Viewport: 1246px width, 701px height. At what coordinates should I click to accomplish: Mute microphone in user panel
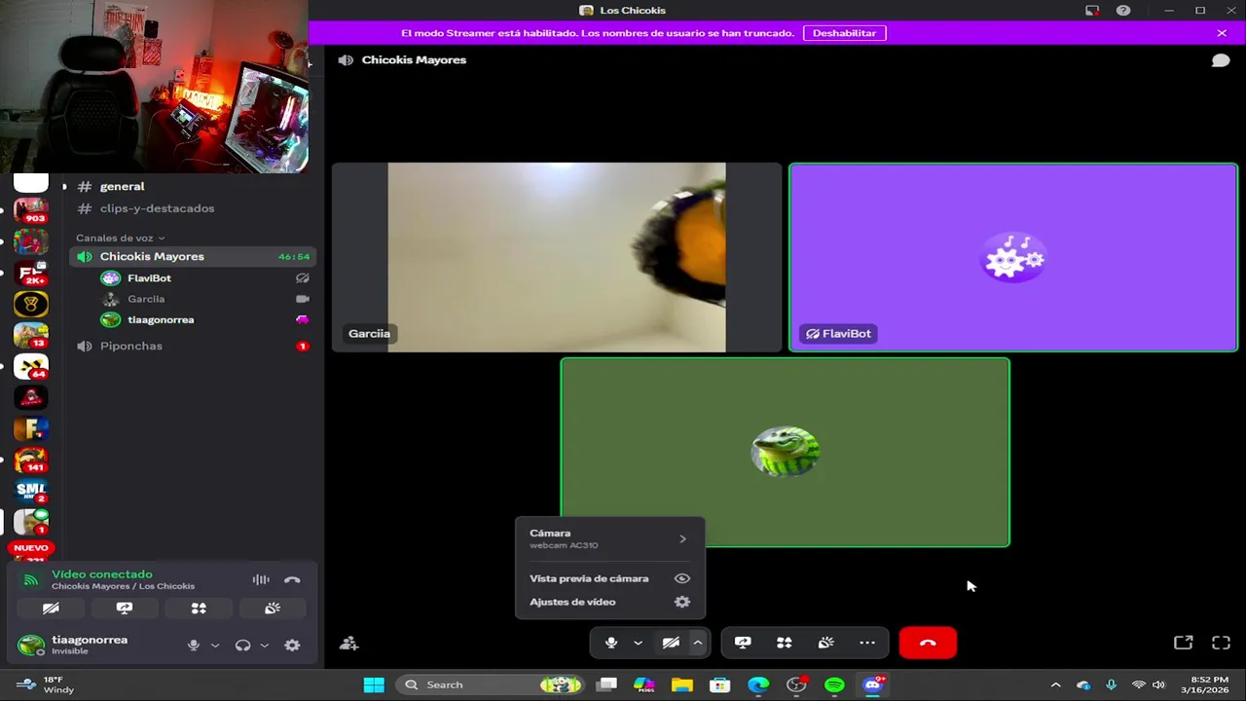[194, 646]
